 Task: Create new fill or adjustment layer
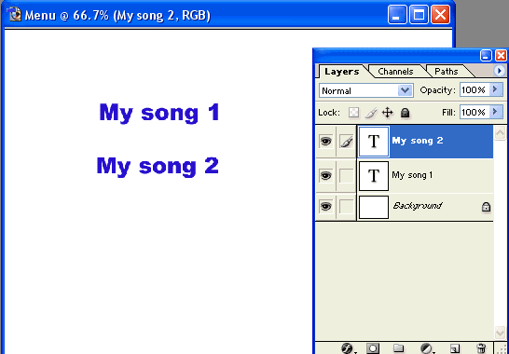pos(426,348)
